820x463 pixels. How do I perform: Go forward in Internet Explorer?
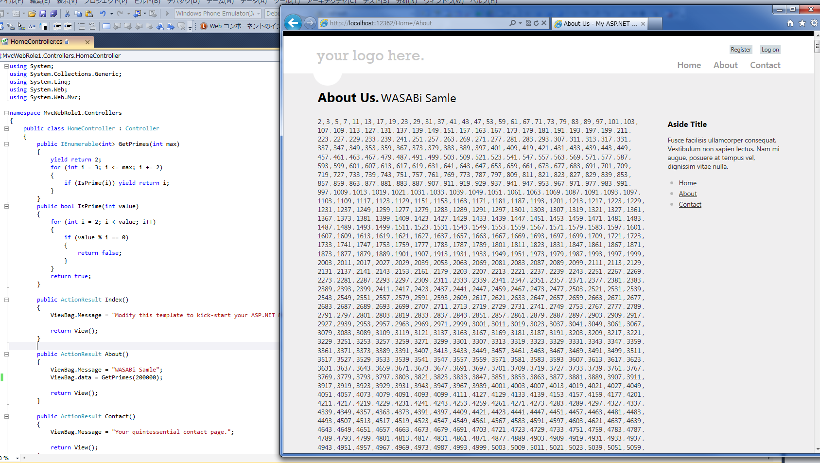click(x=310, y=23)
